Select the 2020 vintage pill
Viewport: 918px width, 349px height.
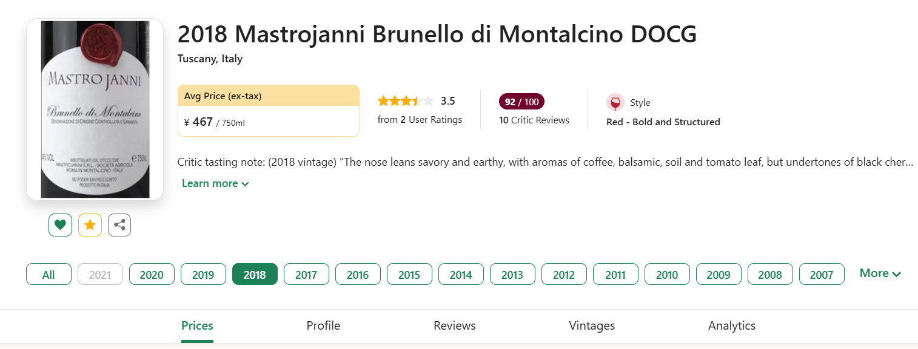tap(152, 275)
